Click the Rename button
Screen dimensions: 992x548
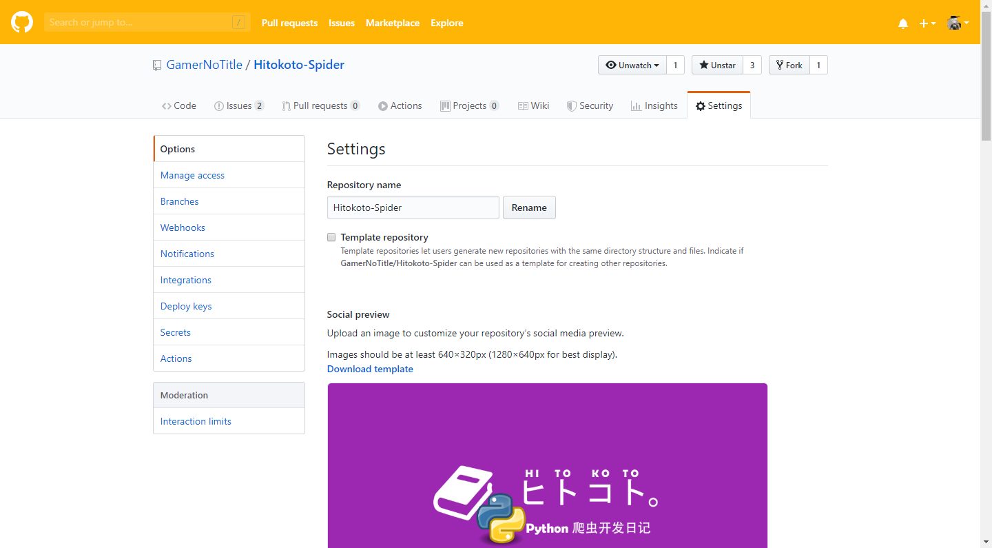(529, 207)
